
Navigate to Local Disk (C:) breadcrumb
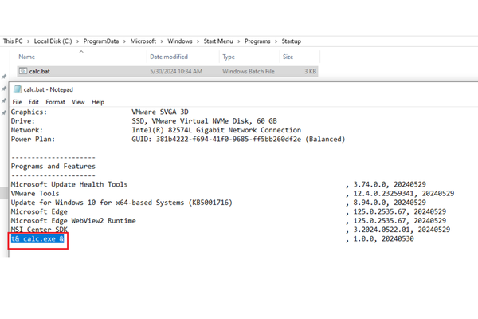coord(53,41)
